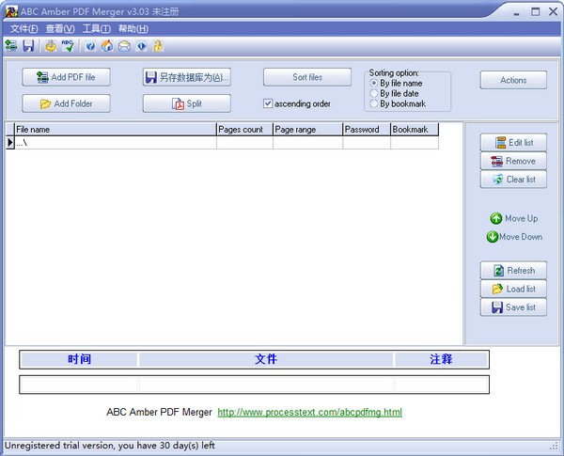Click the unregistered trial status bar text
Image resolution: width=564 pixels, height=456 pixels.
click(109, 446)
